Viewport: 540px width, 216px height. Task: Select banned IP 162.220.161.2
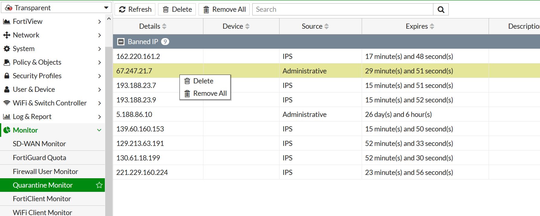click(x=138, y=56)
